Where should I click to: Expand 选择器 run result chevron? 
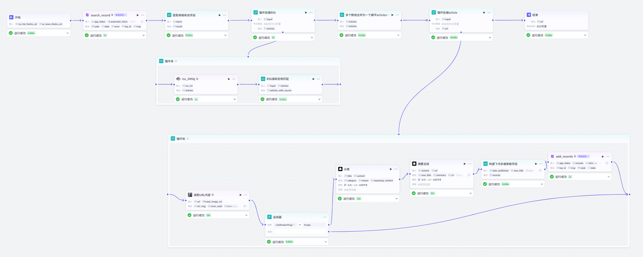click(326, 242)
